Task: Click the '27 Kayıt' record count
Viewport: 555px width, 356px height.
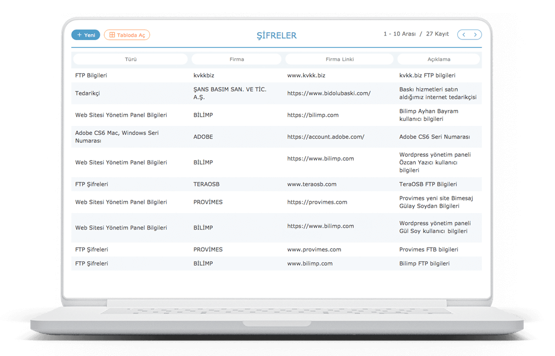Action: tap(437, 34)
